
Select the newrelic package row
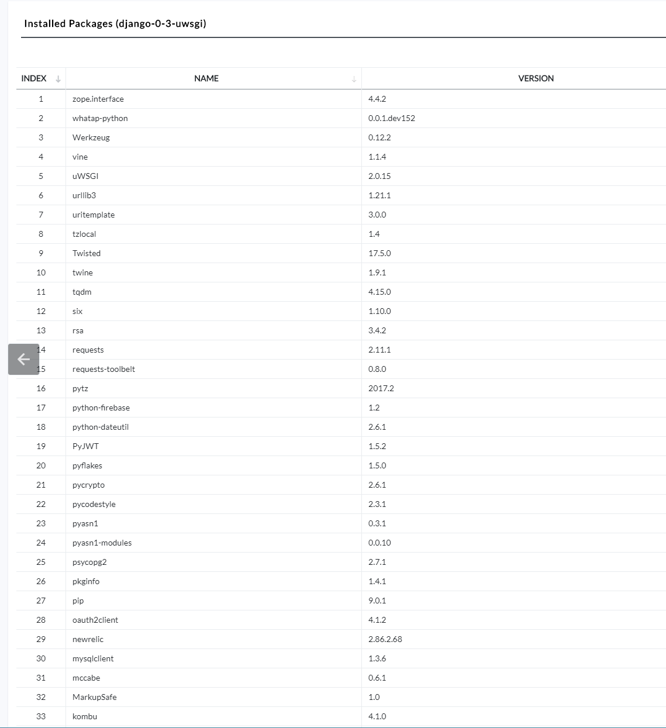[x=88, y=639]
